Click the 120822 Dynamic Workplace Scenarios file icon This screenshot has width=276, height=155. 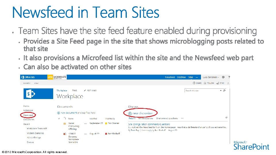[65, 134]
